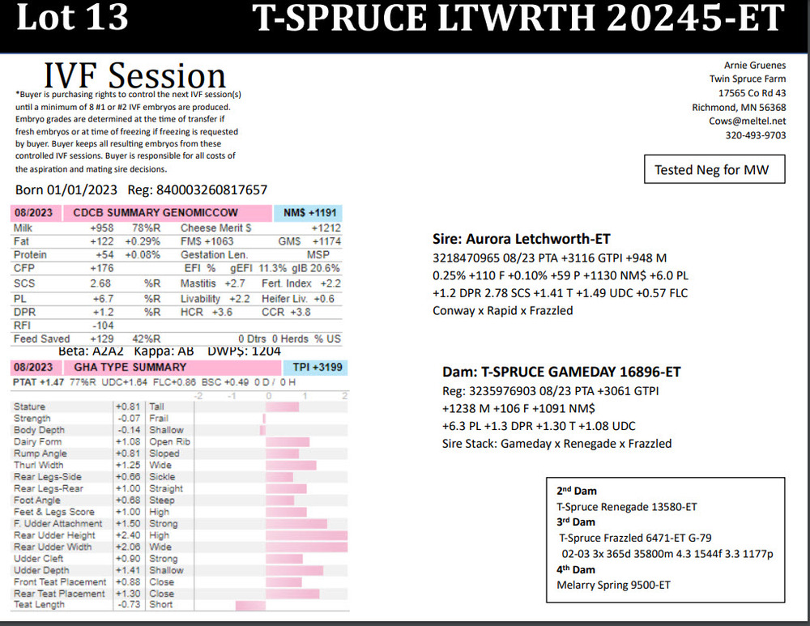Select the "F. Udder Attachment" label
Screen dimensions: 810x626
click(x=58, y=524)
